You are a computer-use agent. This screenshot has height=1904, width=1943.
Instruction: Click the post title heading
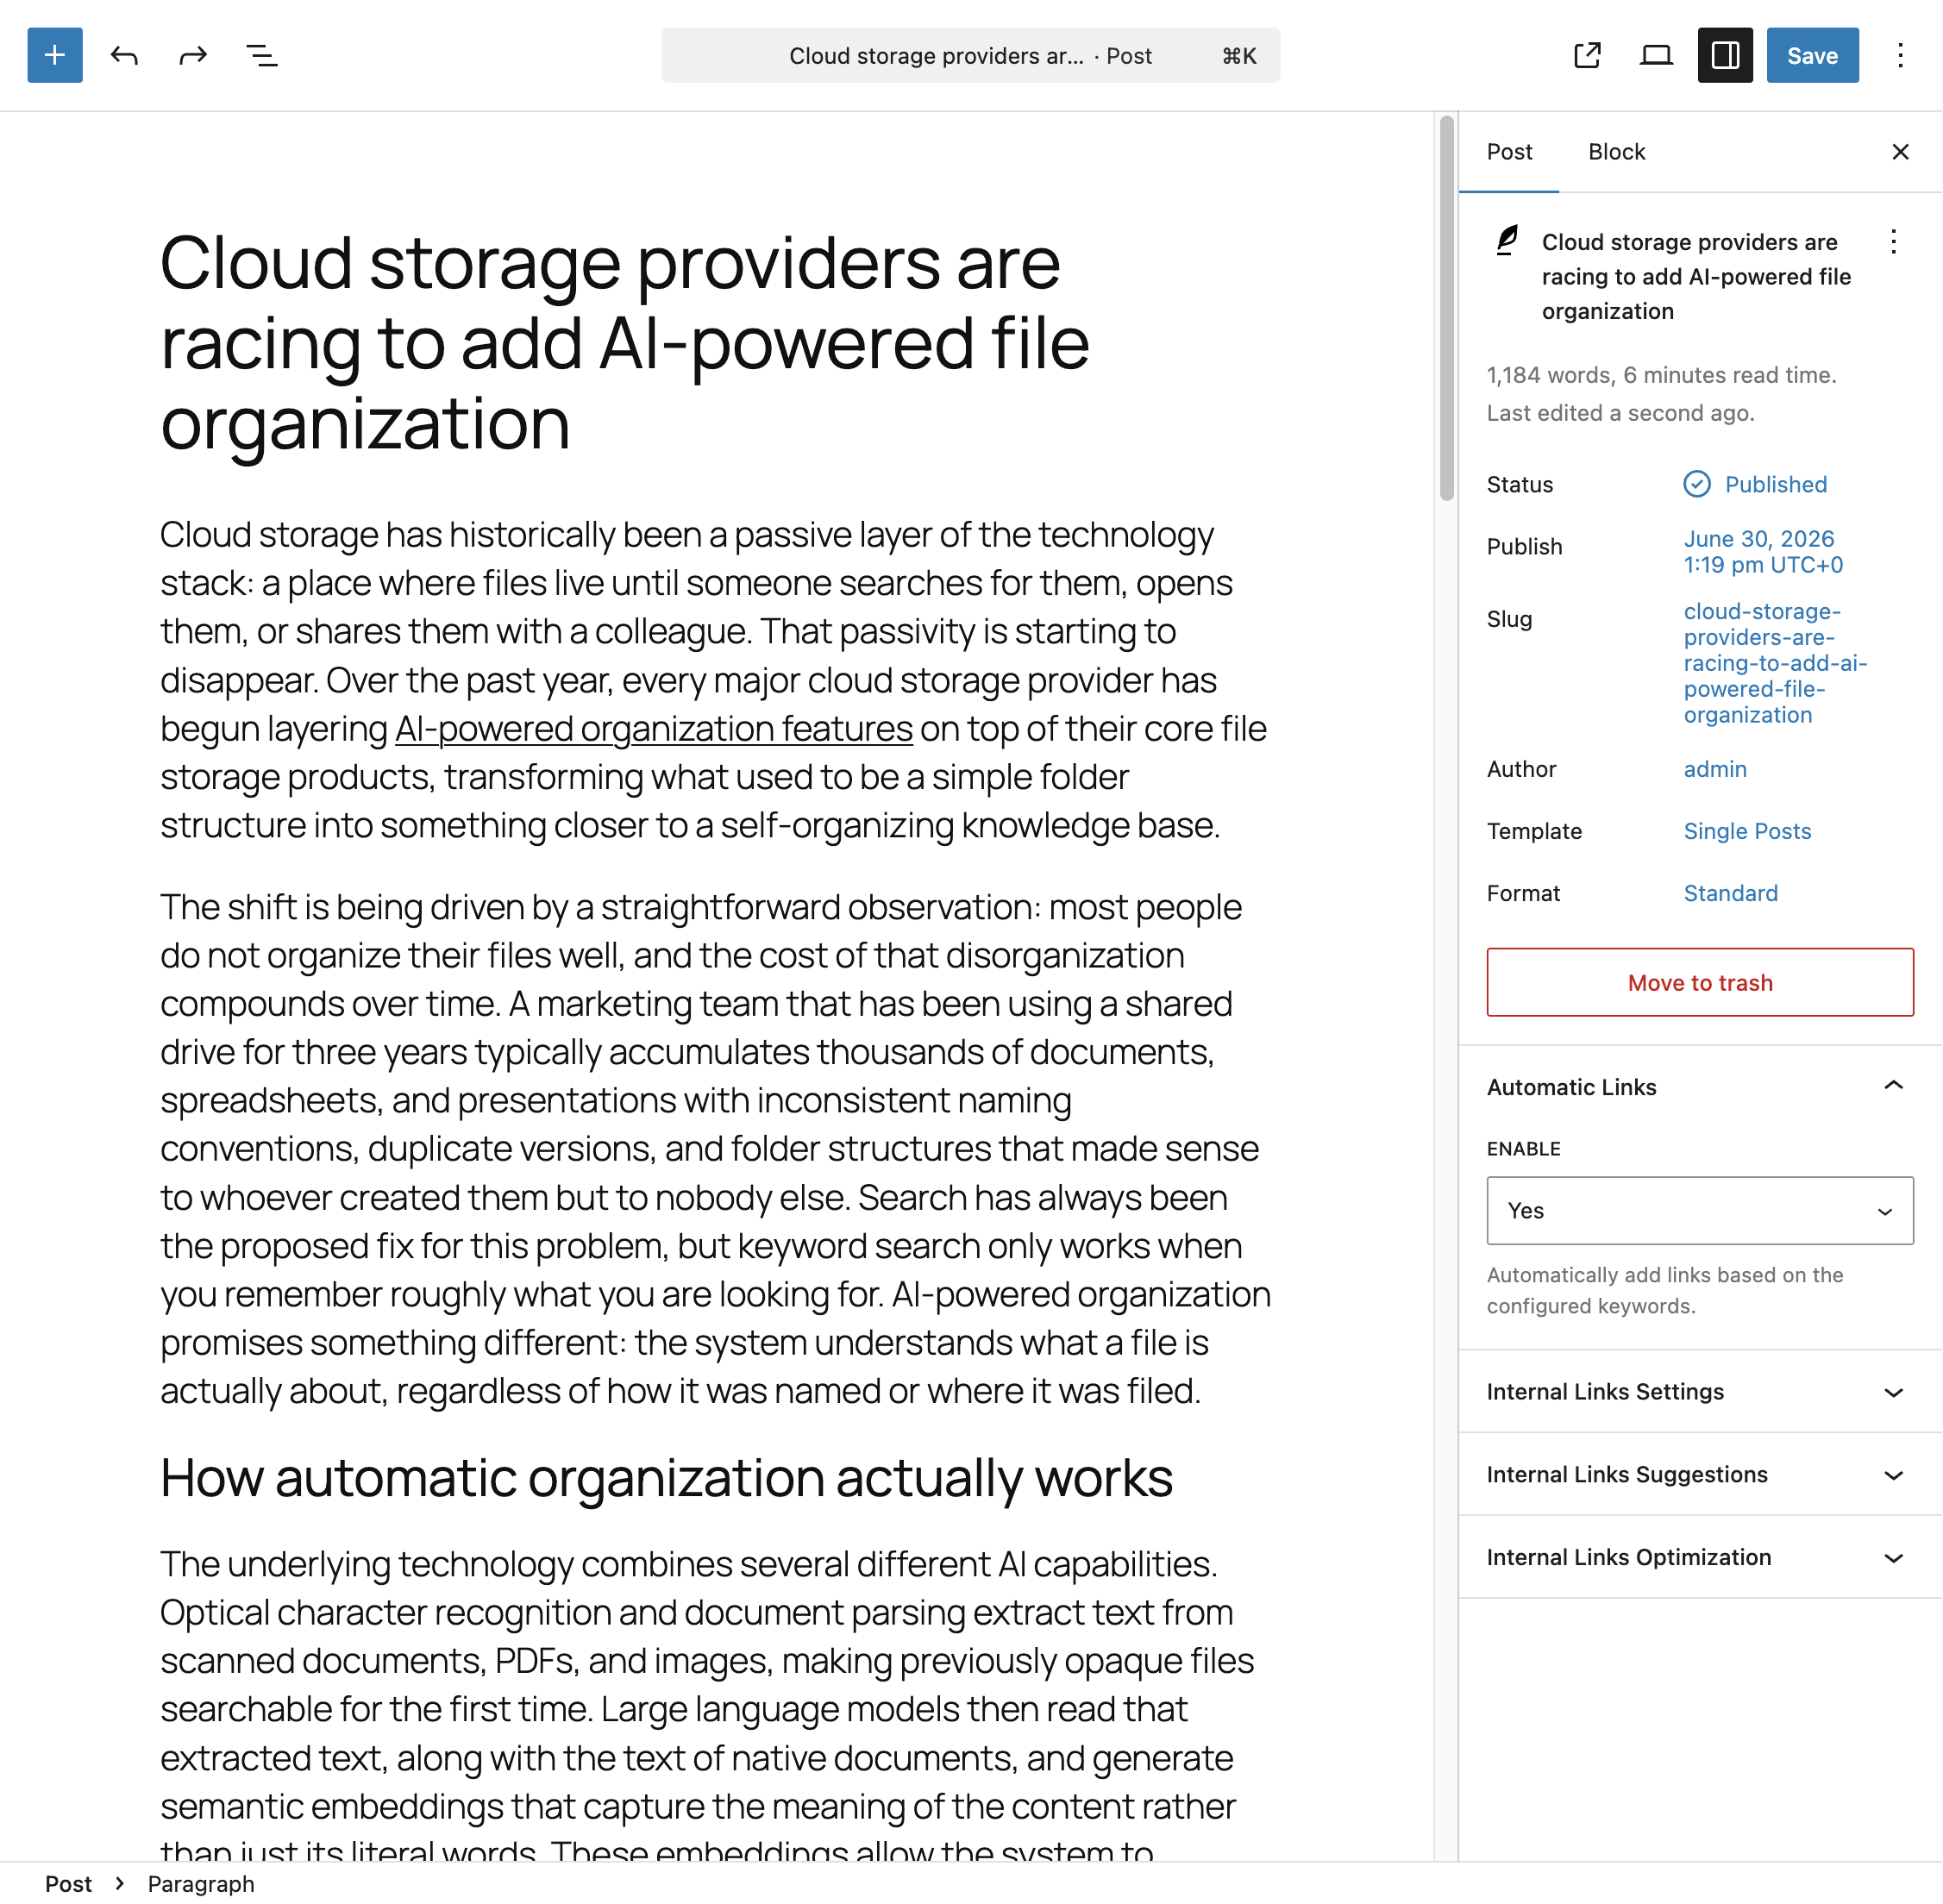pos(625,344)
